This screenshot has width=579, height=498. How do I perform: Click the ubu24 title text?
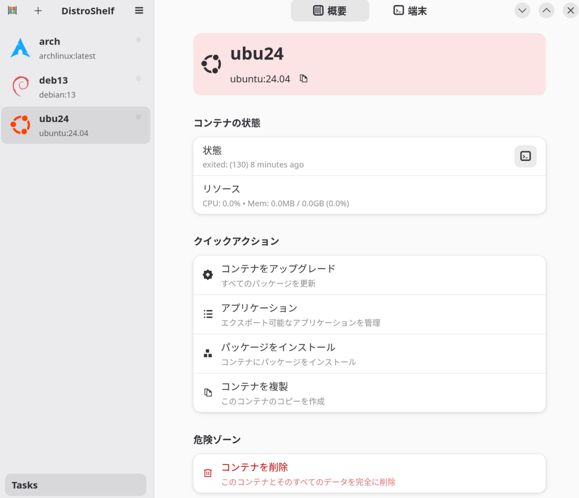[x=257, y=54]
